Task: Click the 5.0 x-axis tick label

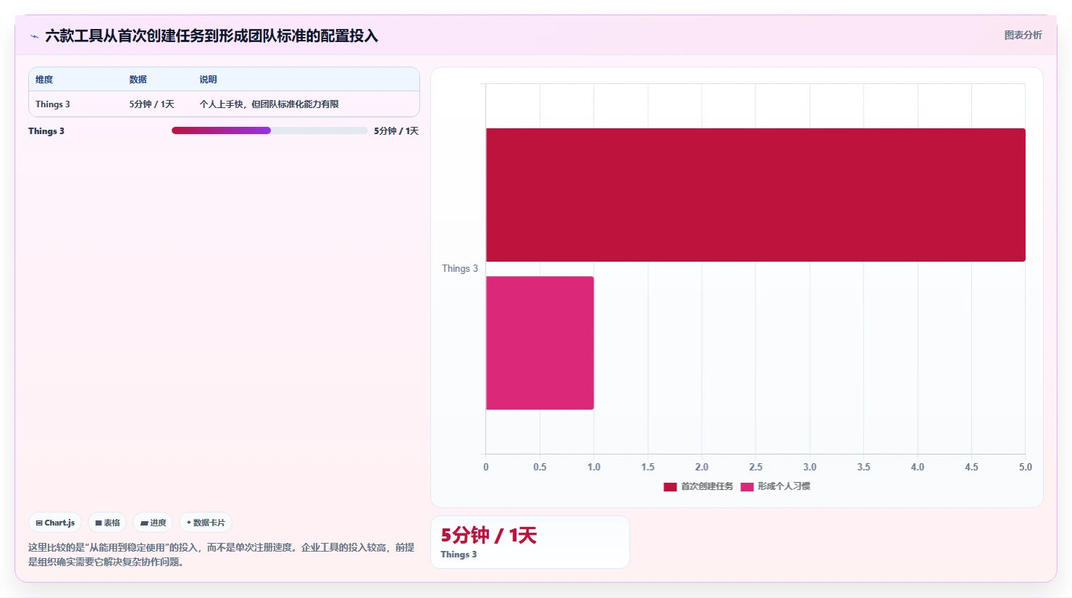Action: [x=1025, y=467]
